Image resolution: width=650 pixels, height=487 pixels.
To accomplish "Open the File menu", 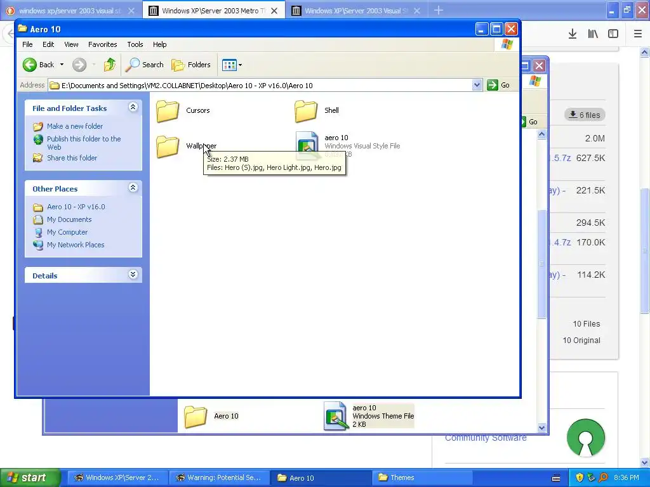I will [x=27, y=44].
